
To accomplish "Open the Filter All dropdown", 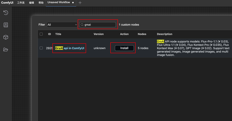I will point(62,25).
